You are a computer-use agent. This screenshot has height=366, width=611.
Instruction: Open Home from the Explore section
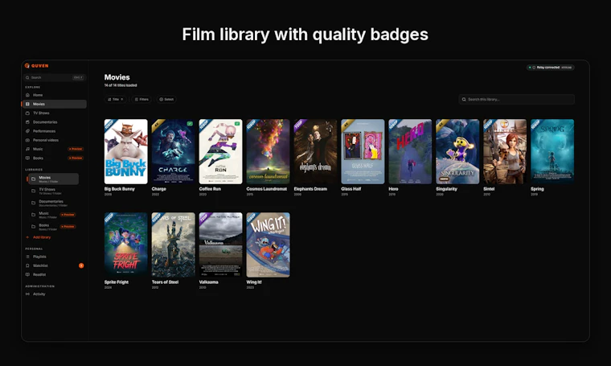pos(54,95)
